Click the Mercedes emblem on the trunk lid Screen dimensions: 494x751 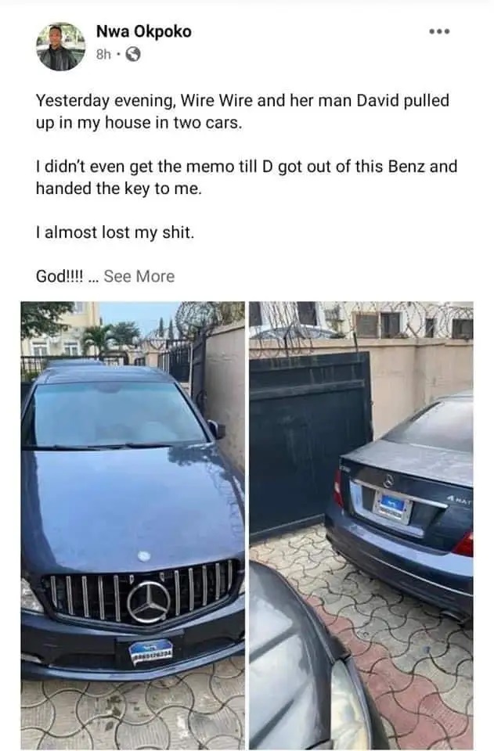pyautogui.click(x=388, y=480)
